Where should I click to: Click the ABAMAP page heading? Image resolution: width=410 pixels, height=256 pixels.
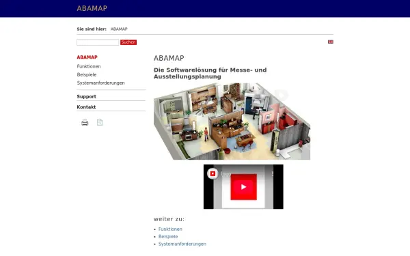coord(169,58)
